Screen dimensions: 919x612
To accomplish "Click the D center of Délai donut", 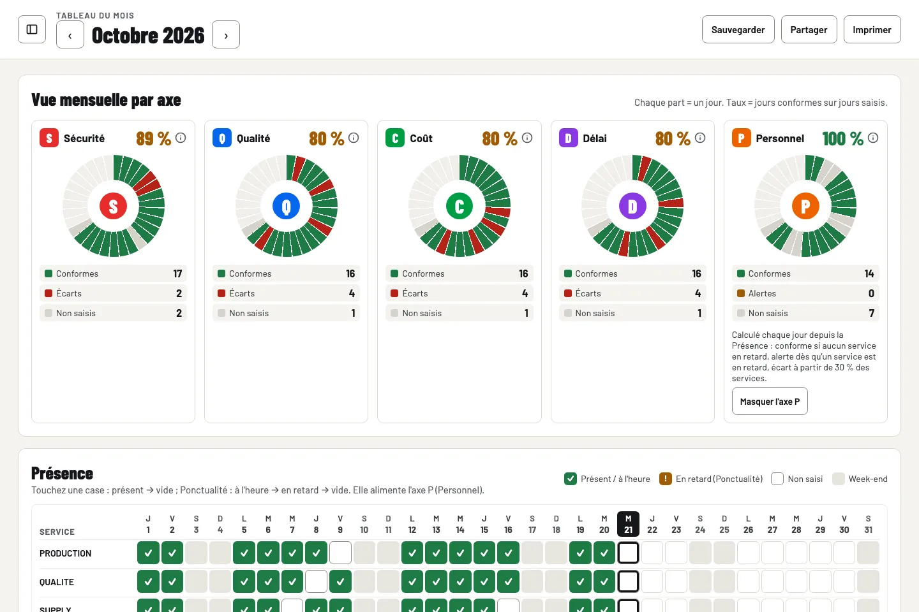I will [x=632, y=206].
